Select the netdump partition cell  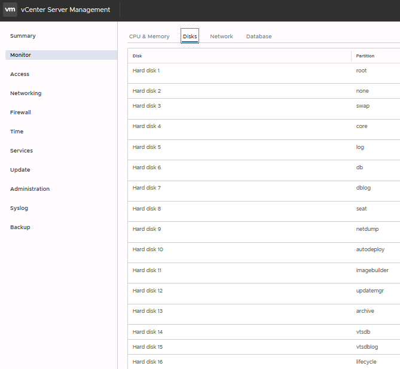pos(367,229)
